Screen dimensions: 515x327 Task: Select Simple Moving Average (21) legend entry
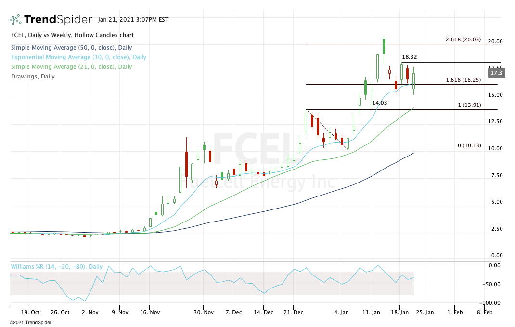point(72,67)
